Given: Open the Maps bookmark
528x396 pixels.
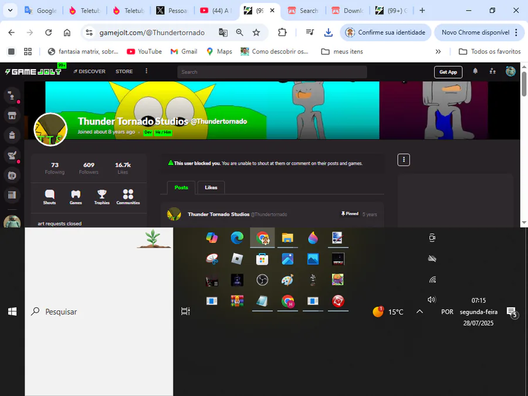Looking at the screenshot, I should click(x=219, y=52).
